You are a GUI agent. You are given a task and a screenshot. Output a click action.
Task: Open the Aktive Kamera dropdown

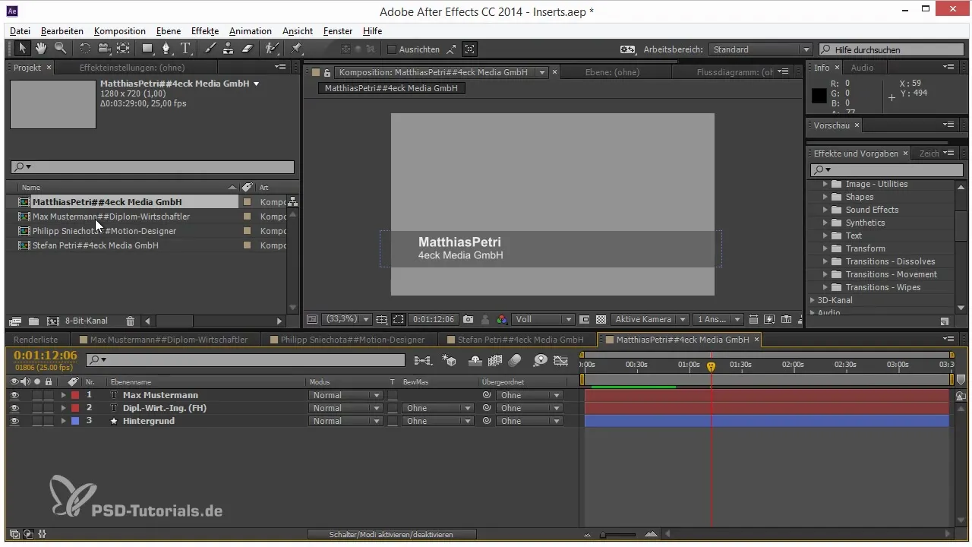(x=650, y=320)
